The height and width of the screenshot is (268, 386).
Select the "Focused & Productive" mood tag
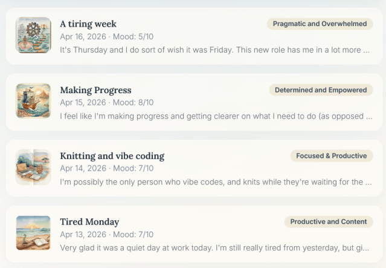coord(331,156)
